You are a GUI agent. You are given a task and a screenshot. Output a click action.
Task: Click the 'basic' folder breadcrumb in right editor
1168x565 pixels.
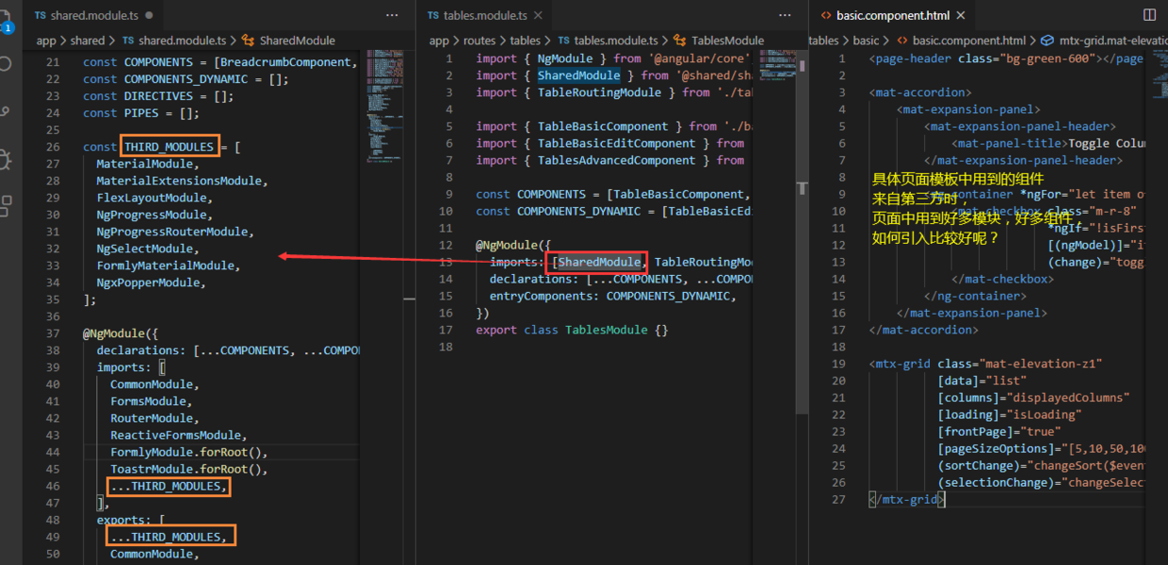(866, 40)
